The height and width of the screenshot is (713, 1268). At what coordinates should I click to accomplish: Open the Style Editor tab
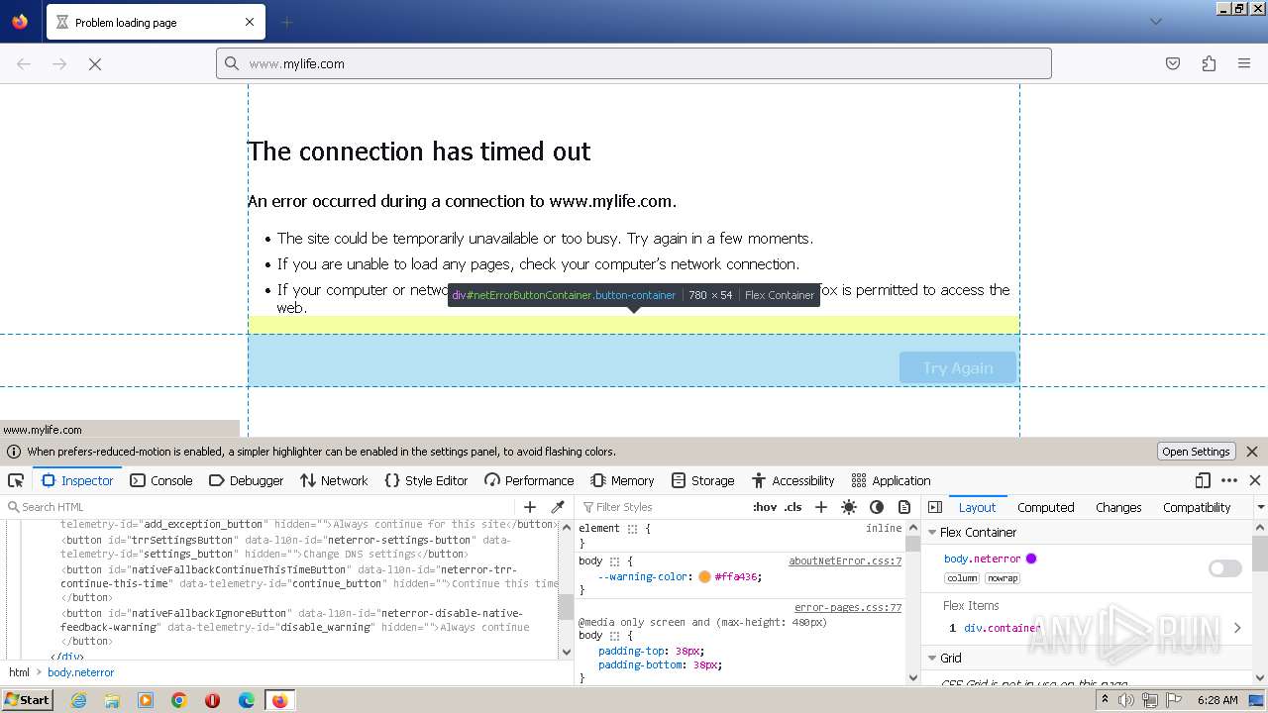426,480
